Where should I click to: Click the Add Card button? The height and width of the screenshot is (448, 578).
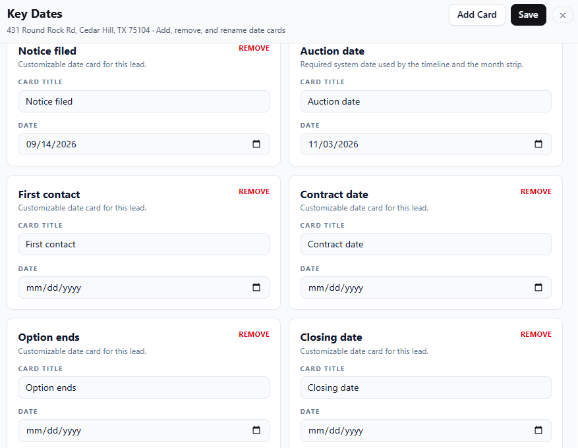[x=477, y=14]
